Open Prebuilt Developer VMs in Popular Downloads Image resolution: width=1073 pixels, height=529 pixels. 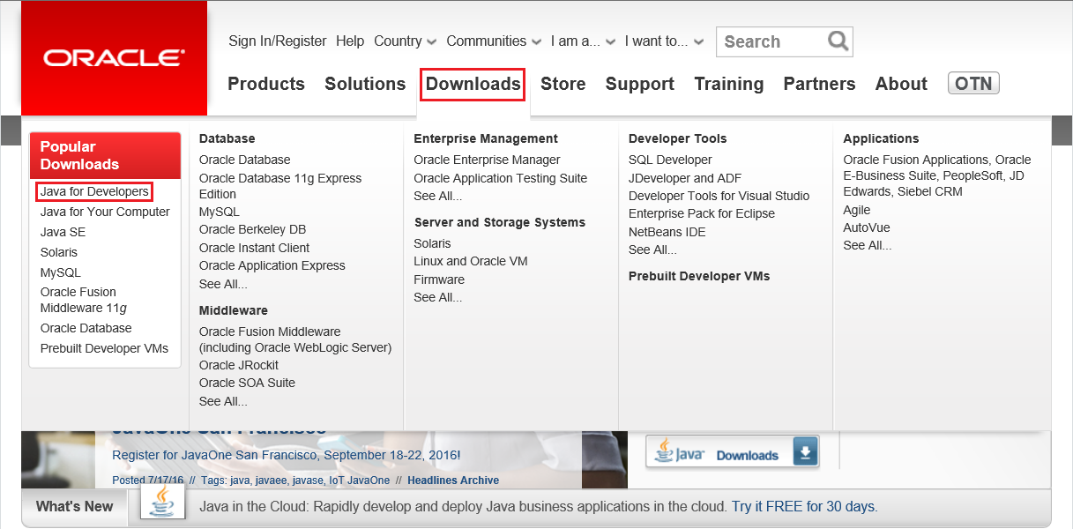(x=104, y=348)
